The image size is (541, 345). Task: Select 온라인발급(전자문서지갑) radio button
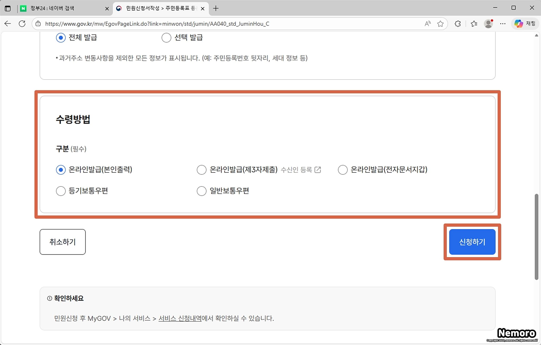tap(343, 170)
